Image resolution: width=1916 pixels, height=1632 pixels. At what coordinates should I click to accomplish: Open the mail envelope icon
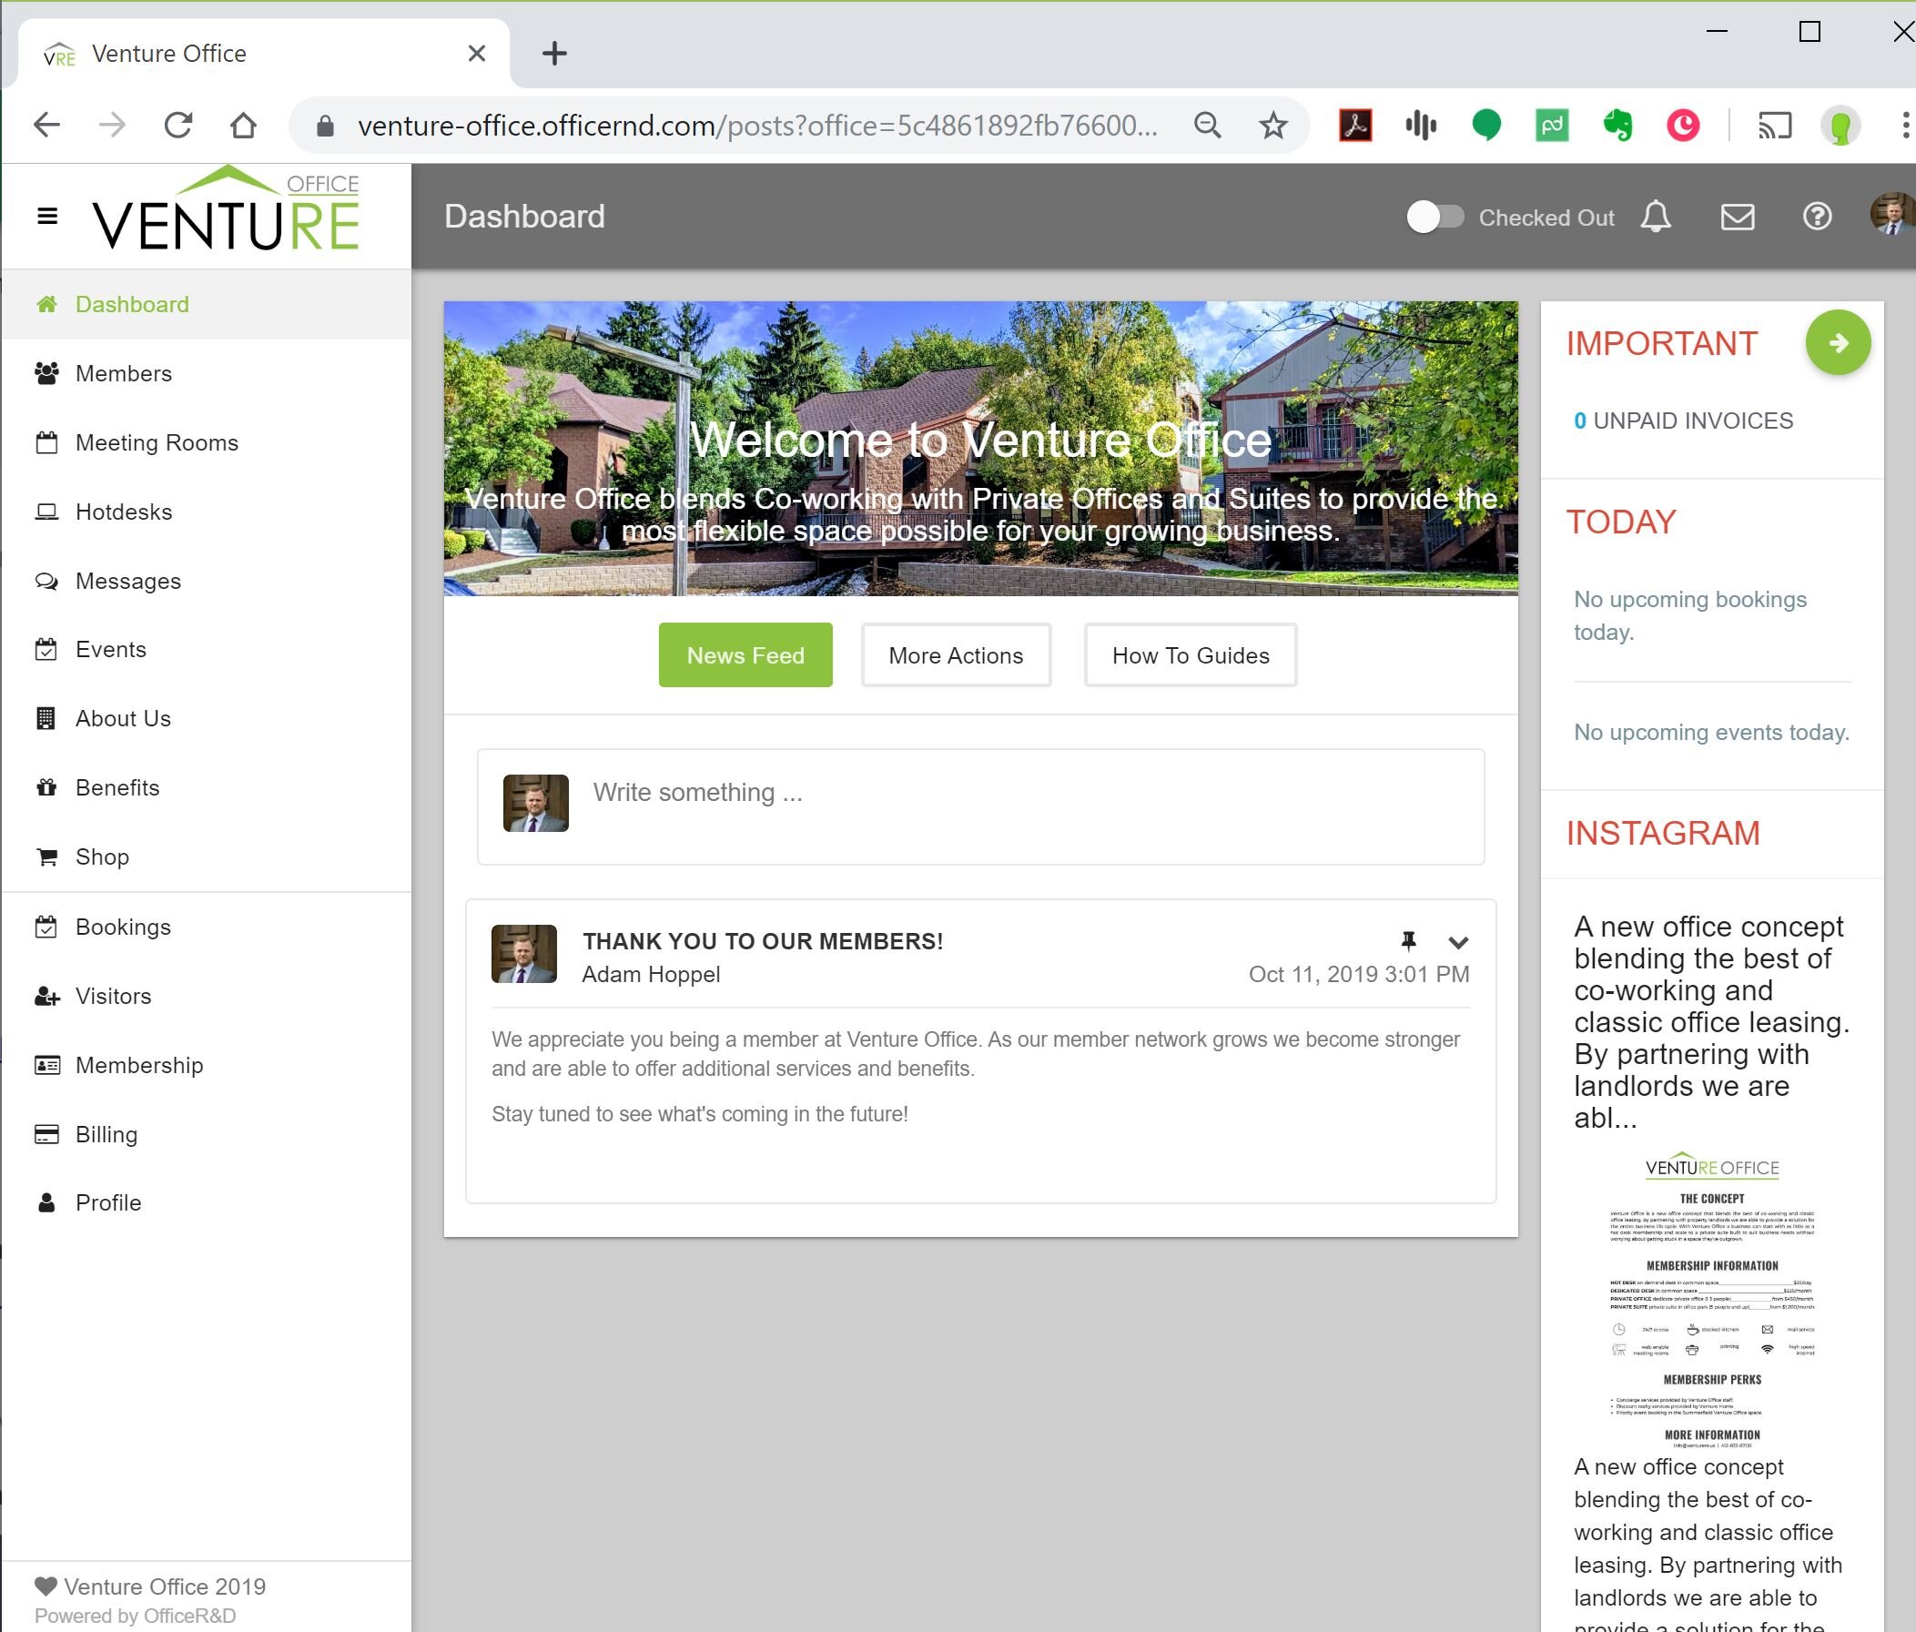point(1737,218)
